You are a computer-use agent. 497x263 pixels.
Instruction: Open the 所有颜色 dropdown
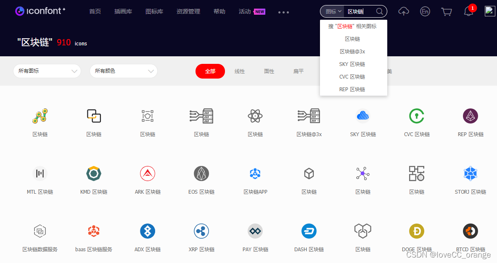point(124,71)
